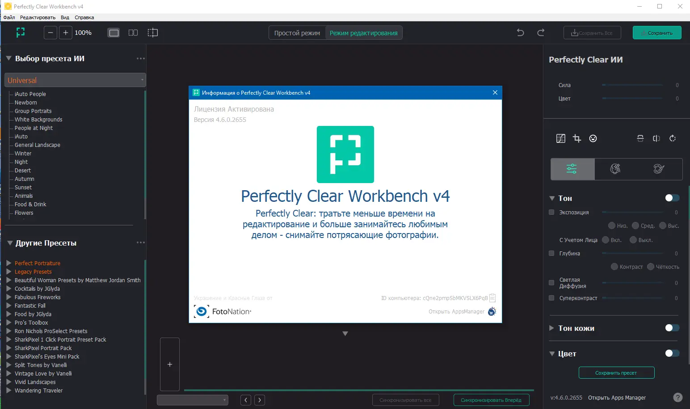The image size is (690, 409).
Task: Switch to side-by-side comparison view
Action: [x=133, y=33]
